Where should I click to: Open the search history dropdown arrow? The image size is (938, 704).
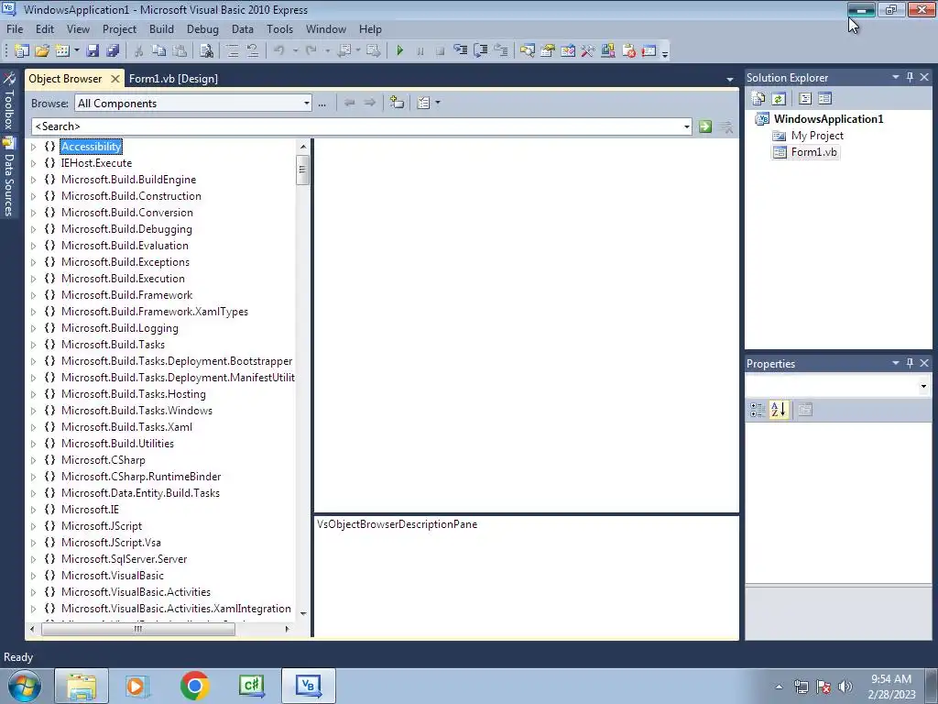pos(686,126)
